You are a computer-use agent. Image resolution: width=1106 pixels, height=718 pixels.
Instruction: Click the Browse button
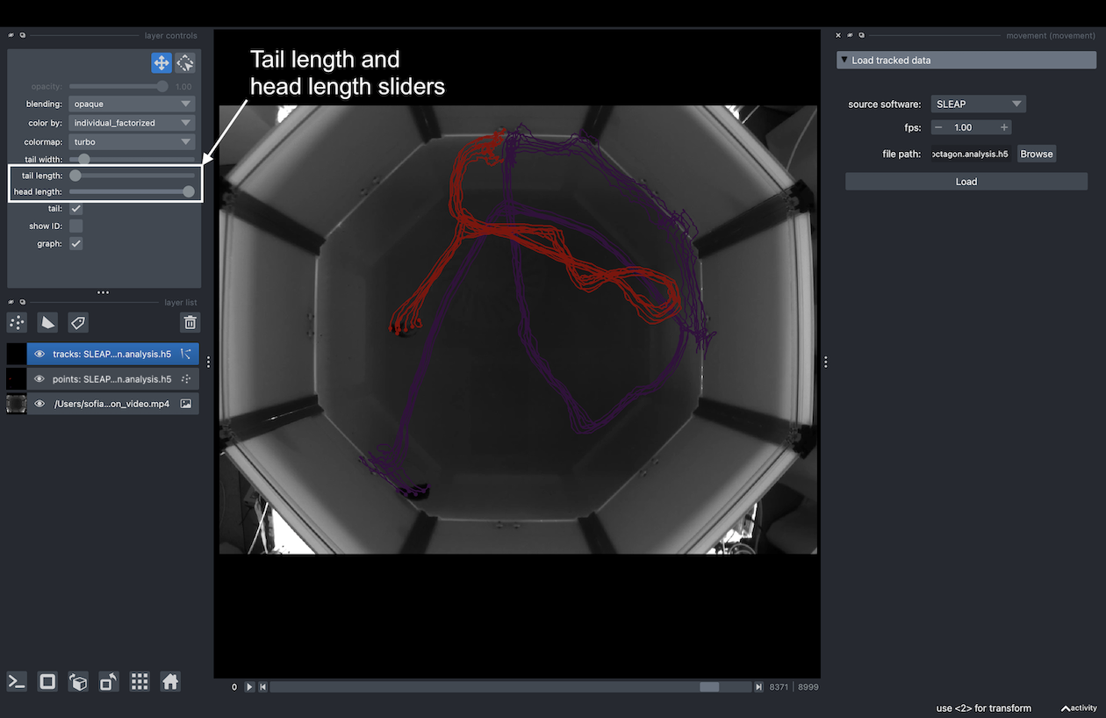click(x=1036, y=154)
